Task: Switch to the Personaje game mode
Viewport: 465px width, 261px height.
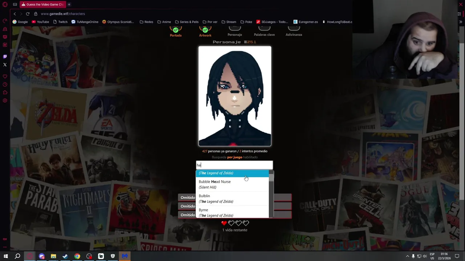Action: pyautogui.click(x=235, y=32)
